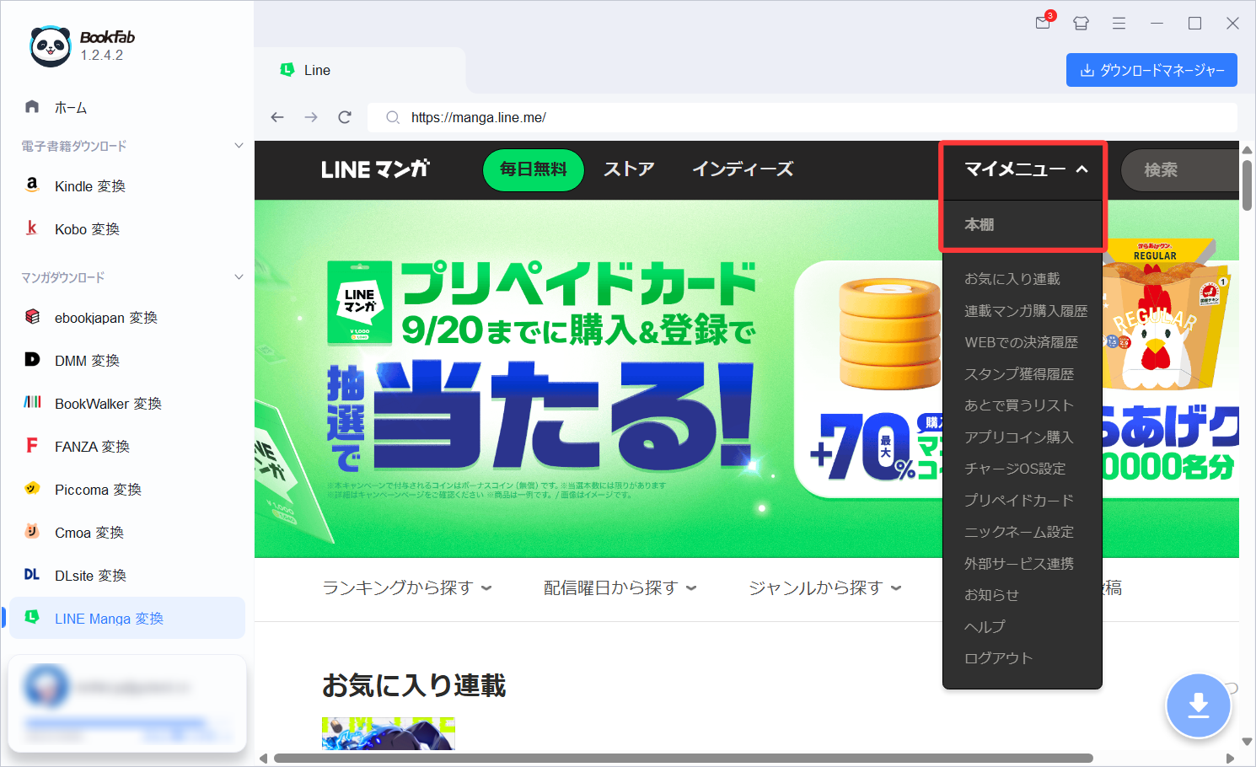This screenshot has height=767, width=1256.
Task: Select ログアウト menu entry
Action: [999, 658]
